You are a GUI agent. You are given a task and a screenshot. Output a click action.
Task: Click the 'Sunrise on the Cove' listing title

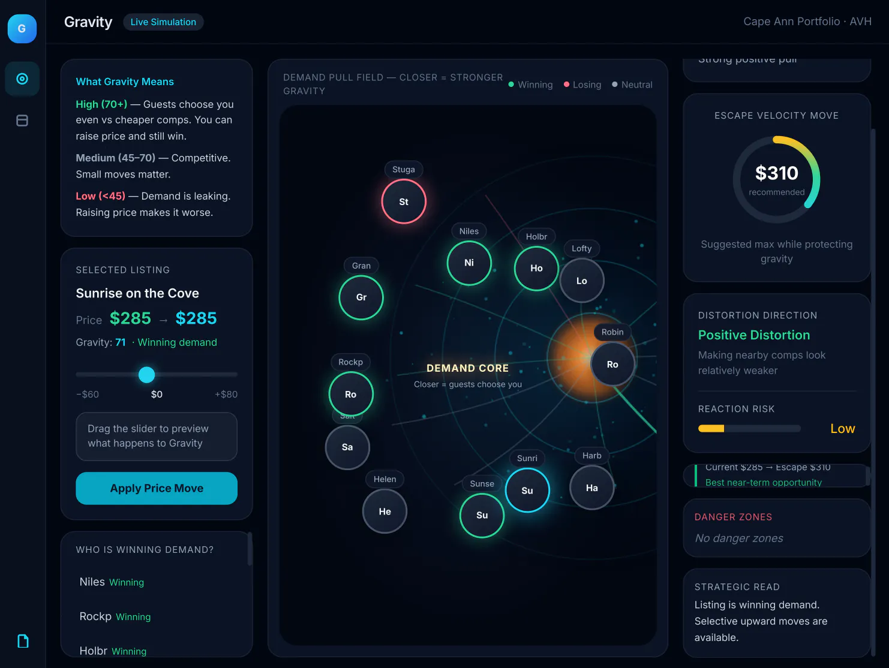(137, 293)
